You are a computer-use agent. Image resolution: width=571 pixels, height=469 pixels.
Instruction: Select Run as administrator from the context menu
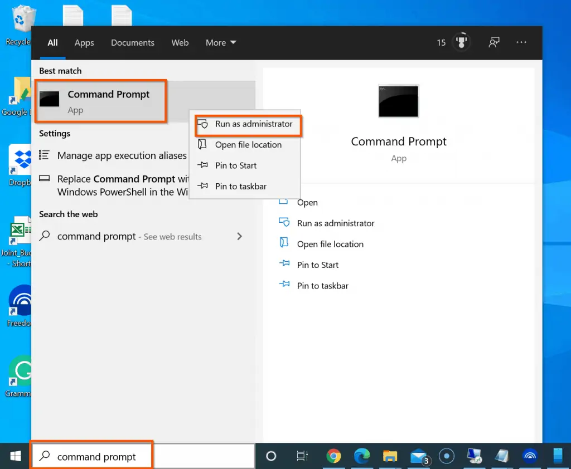247,124
